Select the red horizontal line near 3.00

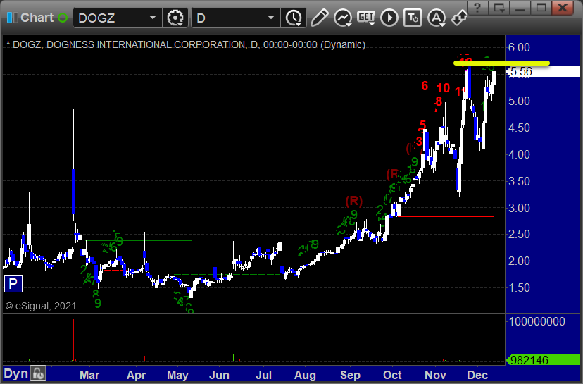[446, 216]
